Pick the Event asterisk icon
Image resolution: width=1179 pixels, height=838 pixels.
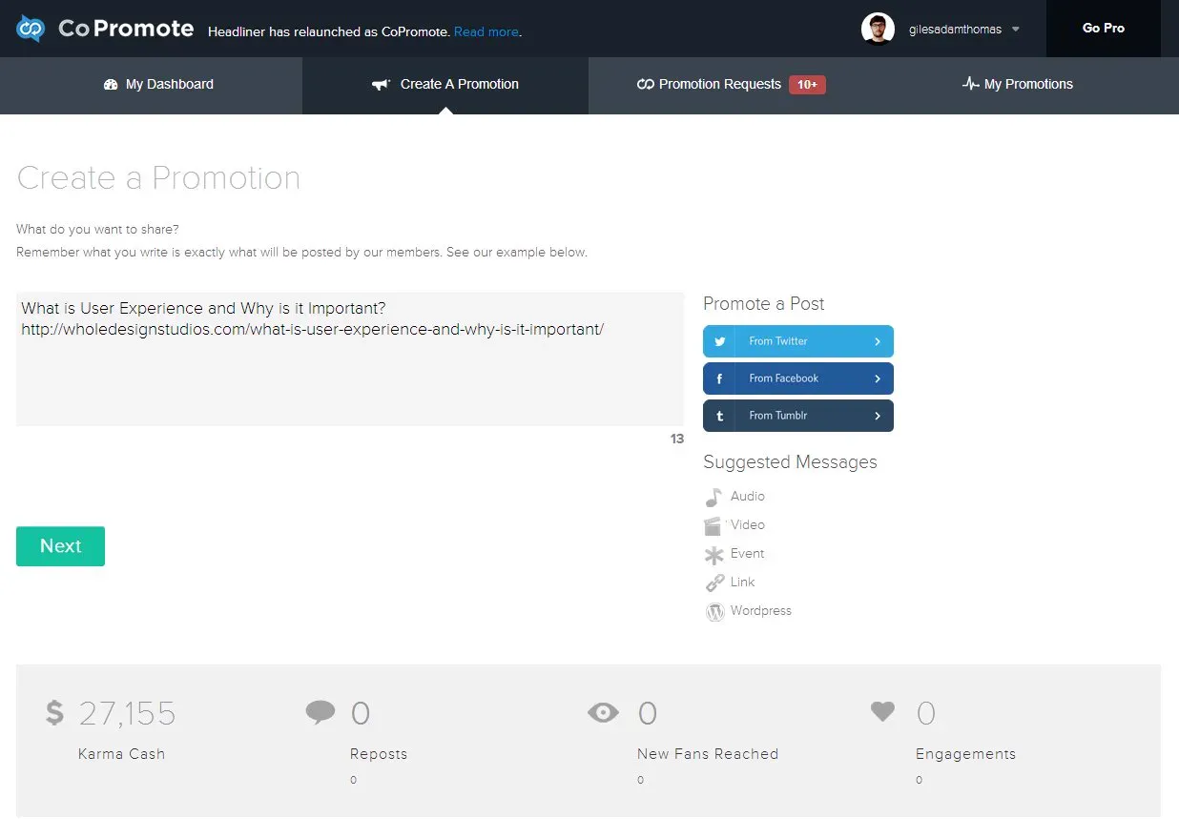714,555
